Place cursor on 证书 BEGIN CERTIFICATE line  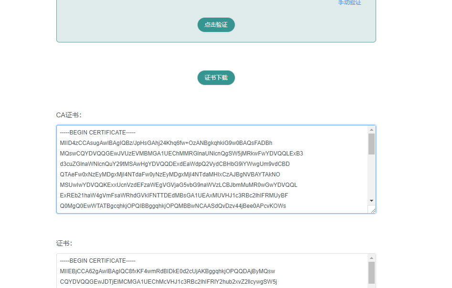98,261
